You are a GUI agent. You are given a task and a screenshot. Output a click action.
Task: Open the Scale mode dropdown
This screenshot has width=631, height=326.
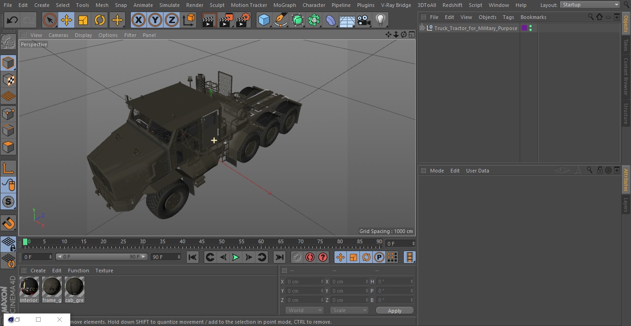pos(349,310)
